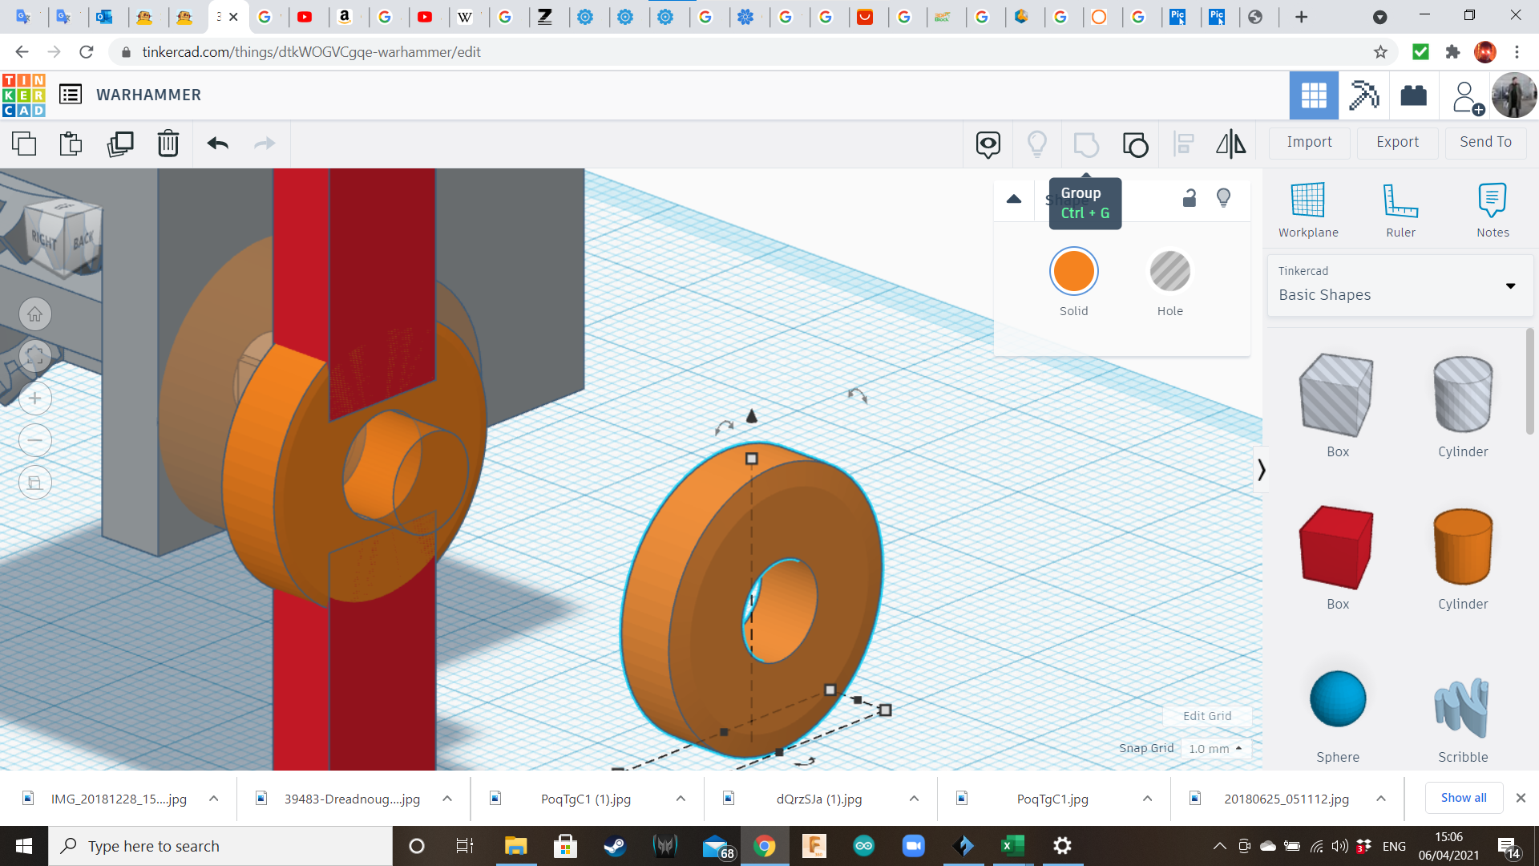Open the Send To menu
Screen dimensions: 1539x866
point(1485,142)
